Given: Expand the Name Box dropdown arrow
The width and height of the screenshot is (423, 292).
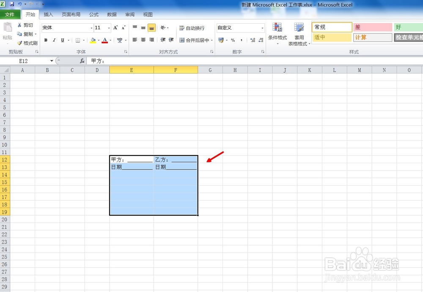Looking at the screenshot, I should (52, 61).
